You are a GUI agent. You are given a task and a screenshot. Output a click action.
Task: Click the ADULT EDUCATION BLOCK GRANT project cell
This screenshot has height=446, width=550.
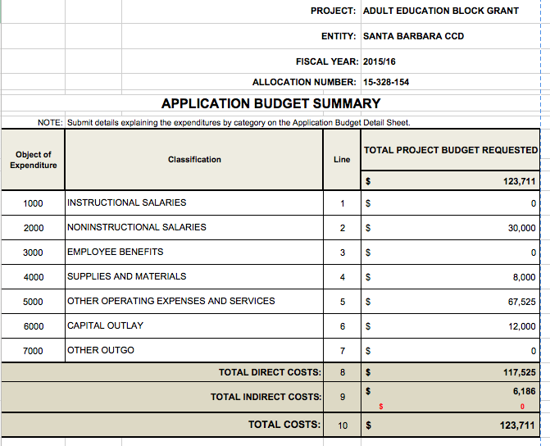click(x=440, y=11)
